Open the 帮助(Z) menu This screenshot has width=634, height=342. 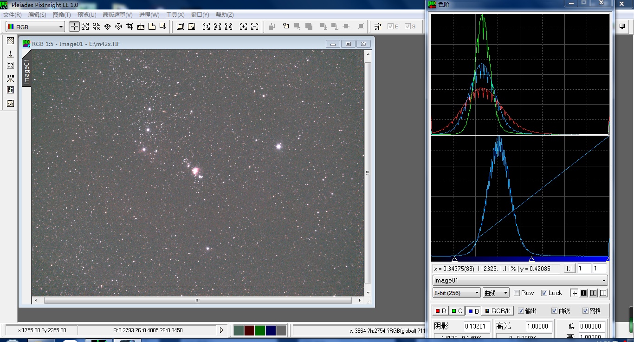tap(225, 15)
